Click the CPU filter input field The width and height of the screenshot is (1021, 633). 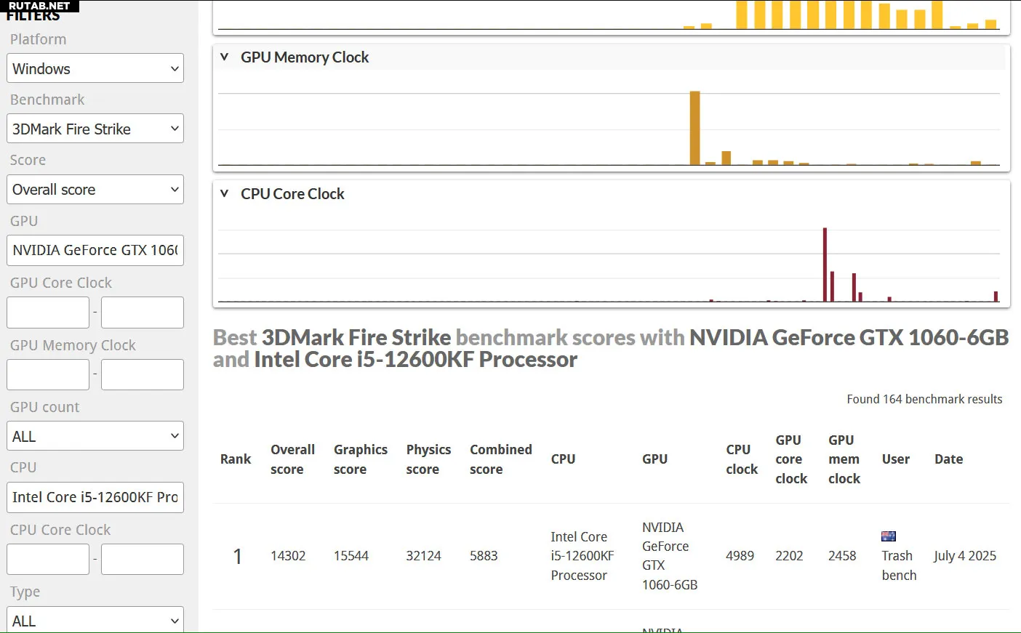(95, 497)
